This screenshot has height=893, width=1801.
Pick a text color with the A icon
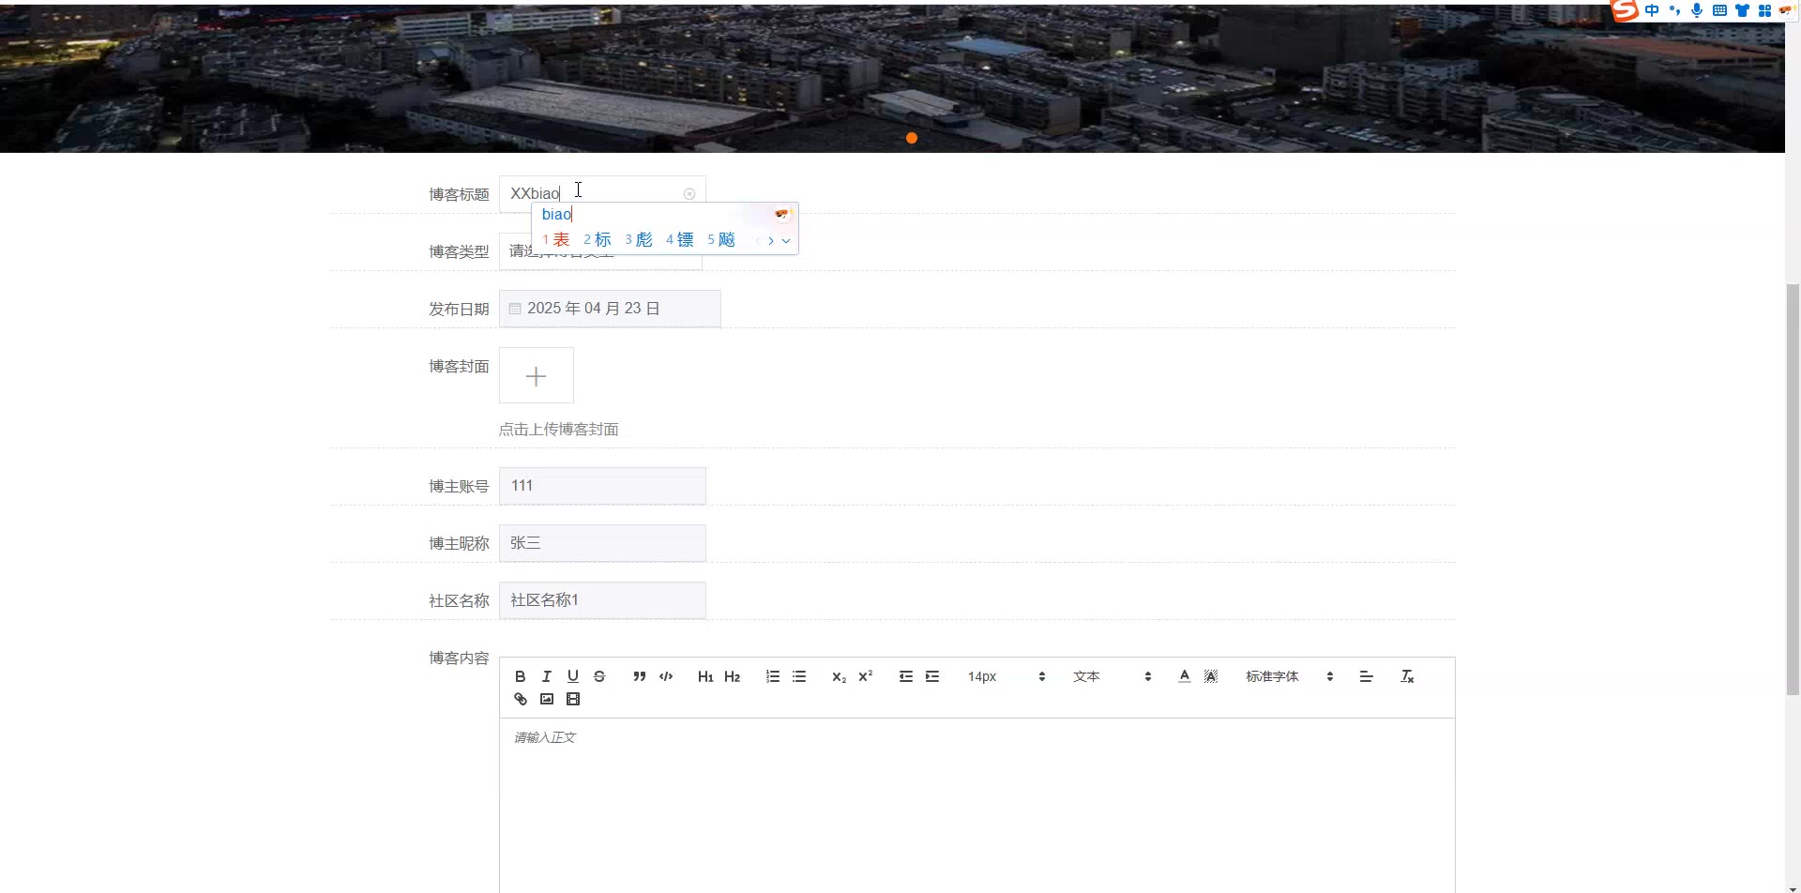tap(1184, 676)
